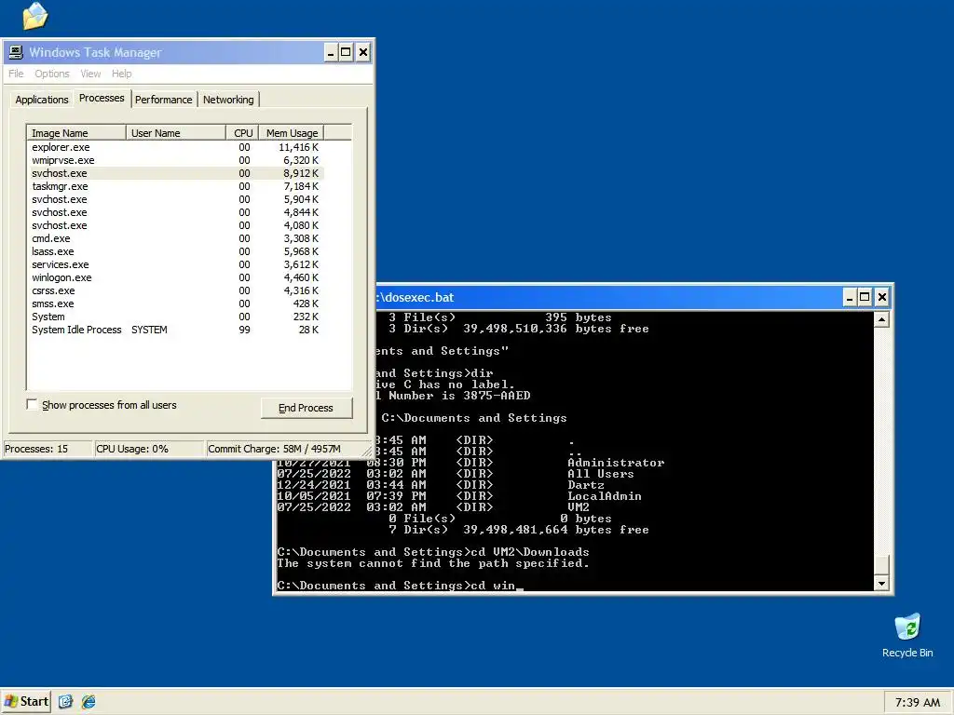Click the Task Manager title bar icon

16,52
